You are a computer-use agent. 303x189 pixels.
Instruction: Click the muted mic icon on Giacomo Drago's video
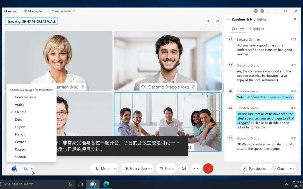pyautogui.click(x=193, y=87)
